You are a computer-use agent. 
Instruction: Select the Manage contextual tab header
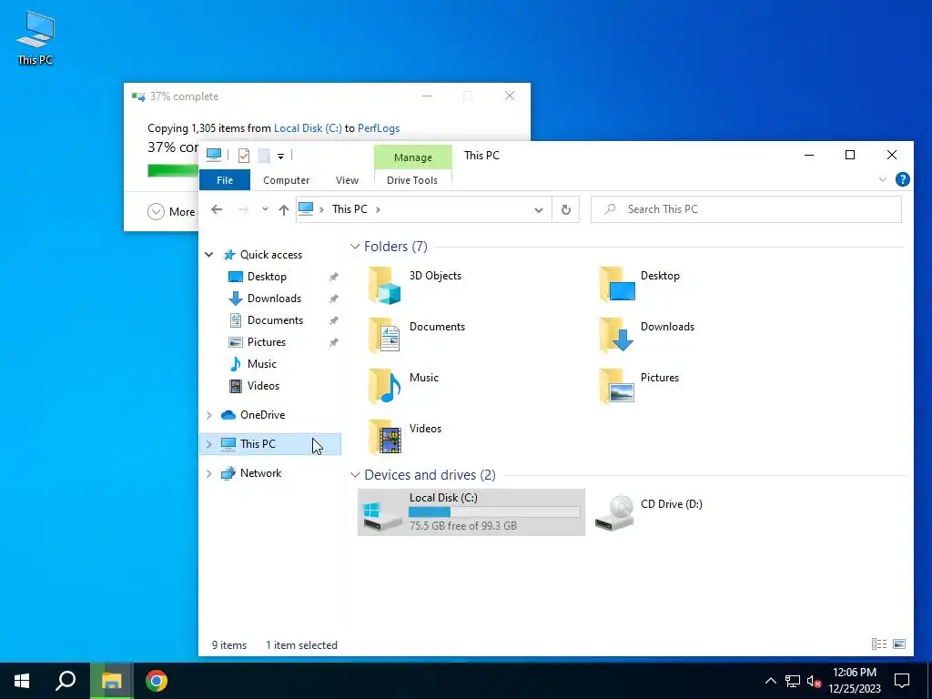(412, 157)
